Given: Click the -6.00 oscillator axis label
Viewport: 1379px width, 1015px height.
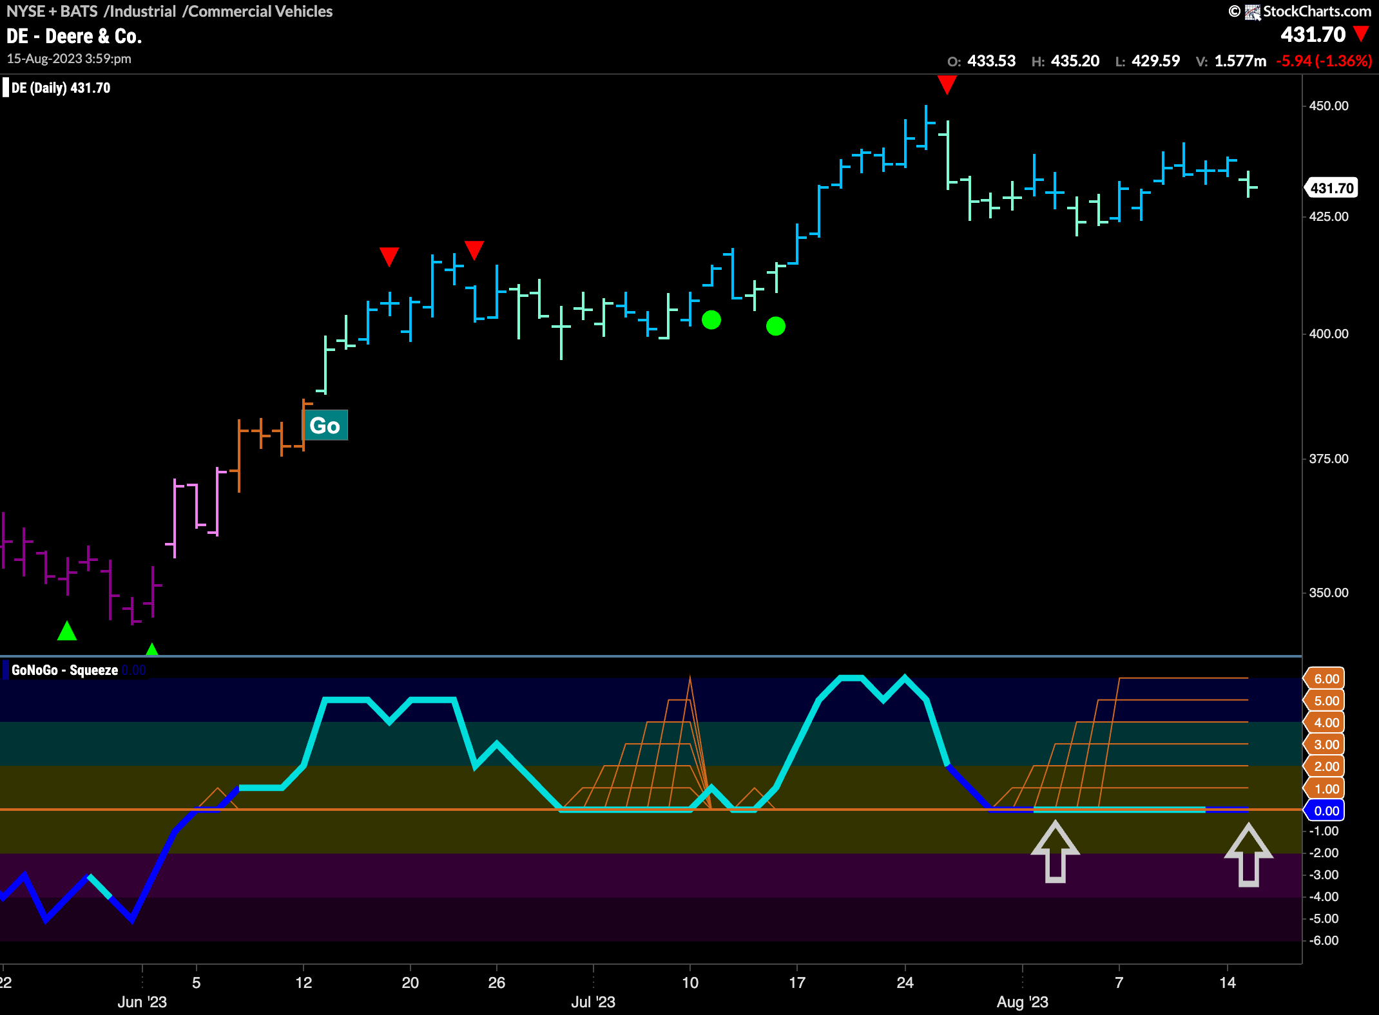Looking at the screenshot, I should [1324, 940].
